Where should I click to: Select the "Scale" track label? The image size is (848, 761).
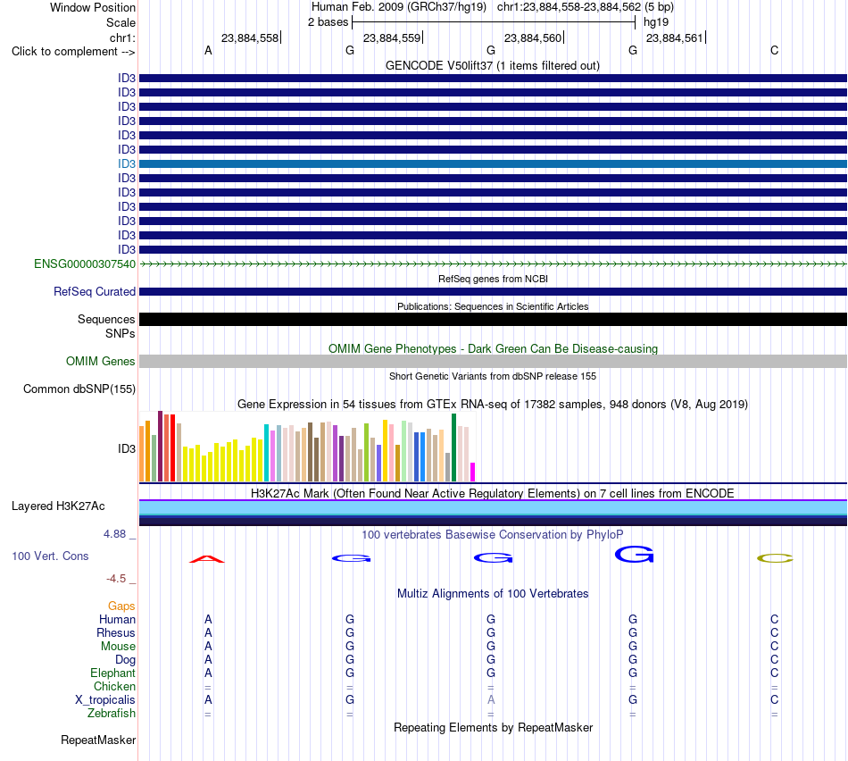point(121,22)
